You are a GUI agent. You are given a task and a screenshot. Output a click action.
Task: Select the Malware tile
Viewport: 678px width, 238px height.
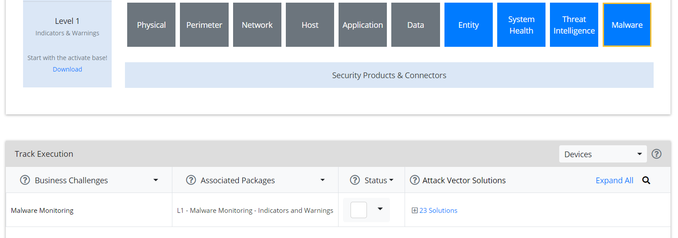point(627,25)
